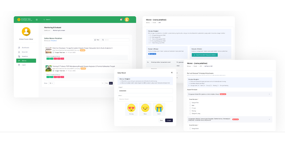Image resolution: width=285 pixels, height=143 pixels.
Task: Click the Masukan Alasan field
Action: click(x=145, y=99)
